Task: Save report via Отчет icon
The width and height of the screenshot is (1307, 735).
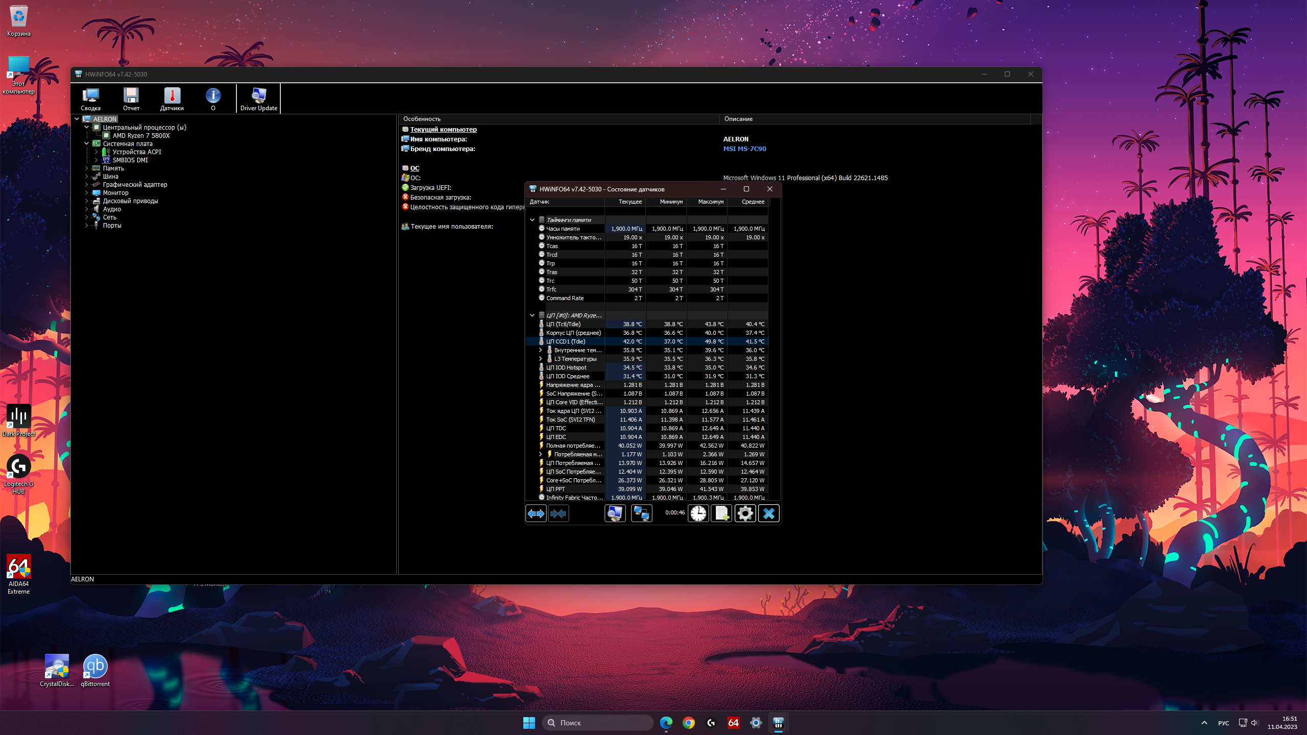Action: point(131,99)
